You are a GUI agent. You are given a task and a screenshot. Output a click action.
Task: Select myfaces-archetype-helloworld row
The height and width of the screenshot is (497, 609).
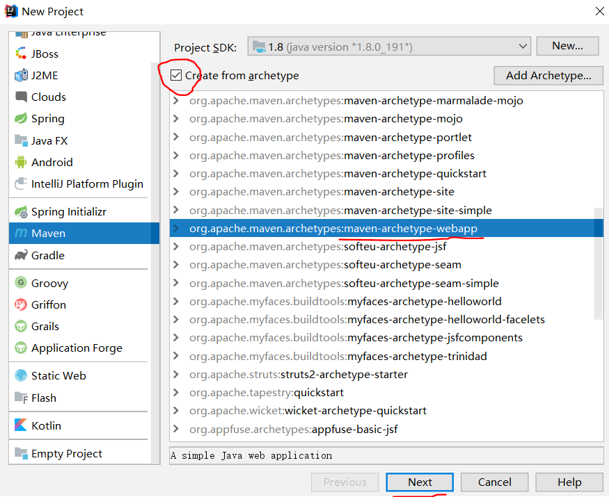[x=382, y=302]
